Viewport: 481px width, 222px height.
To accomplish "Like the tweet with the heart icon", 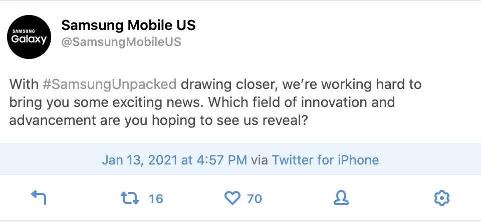I will 232,198.
